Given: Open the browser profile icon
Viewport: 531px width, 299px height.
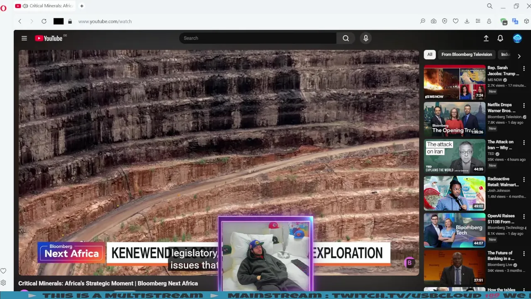Looking at the screenshot, I should 489,21.
